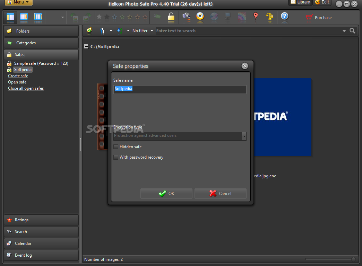
Task: Enable With password recovery checkbox
Action: pyautogui.click(x=116, y=157)
